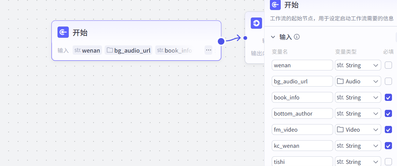Click the Start icon in panel header

click(x=275, y=5)
